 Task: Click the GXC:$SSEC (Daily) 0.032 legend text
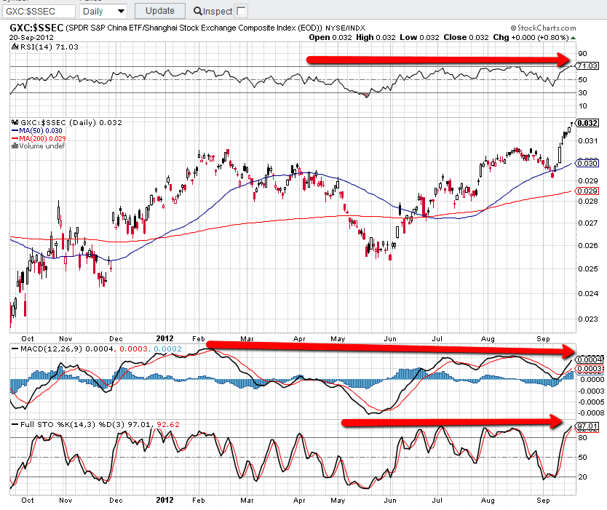pos(71,123)
